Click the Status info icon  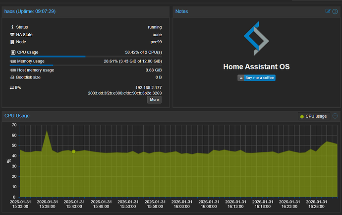[x=12, y=27]
